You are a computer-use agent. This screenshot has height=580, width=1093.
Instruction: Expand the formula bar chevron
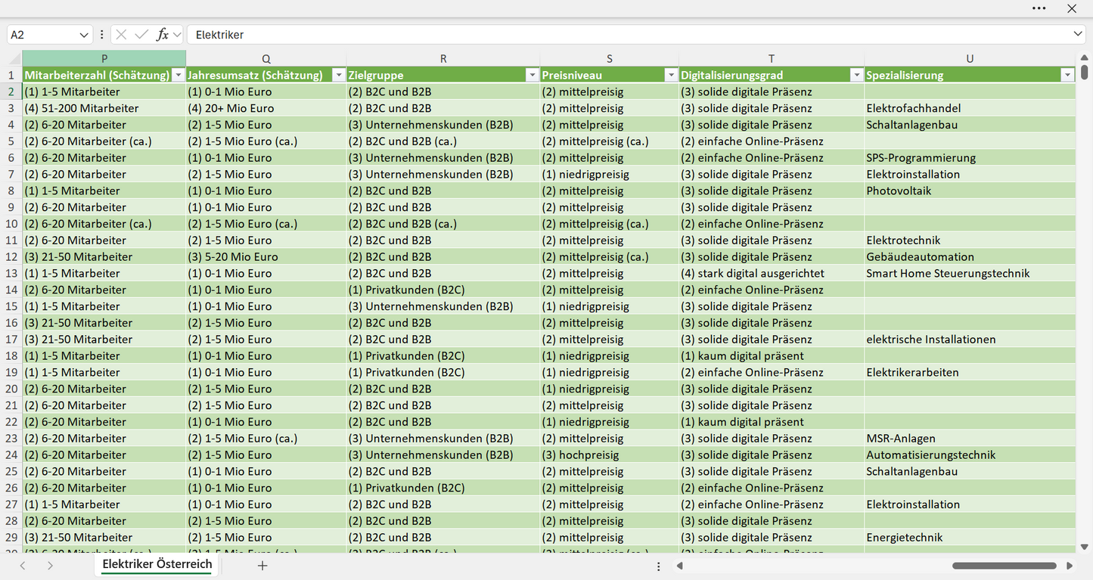[1078, 35]
